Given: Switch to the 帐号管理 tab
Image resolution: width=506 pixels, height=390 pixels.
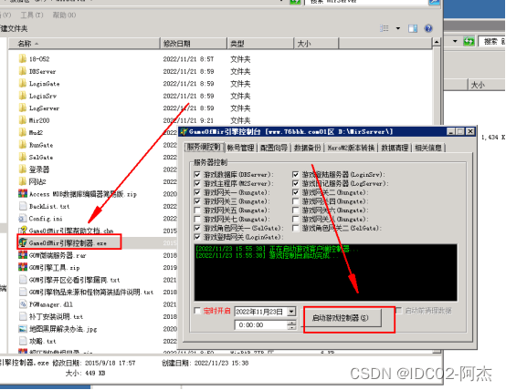Looking at the screenshot, I should [x=240, y=148].
